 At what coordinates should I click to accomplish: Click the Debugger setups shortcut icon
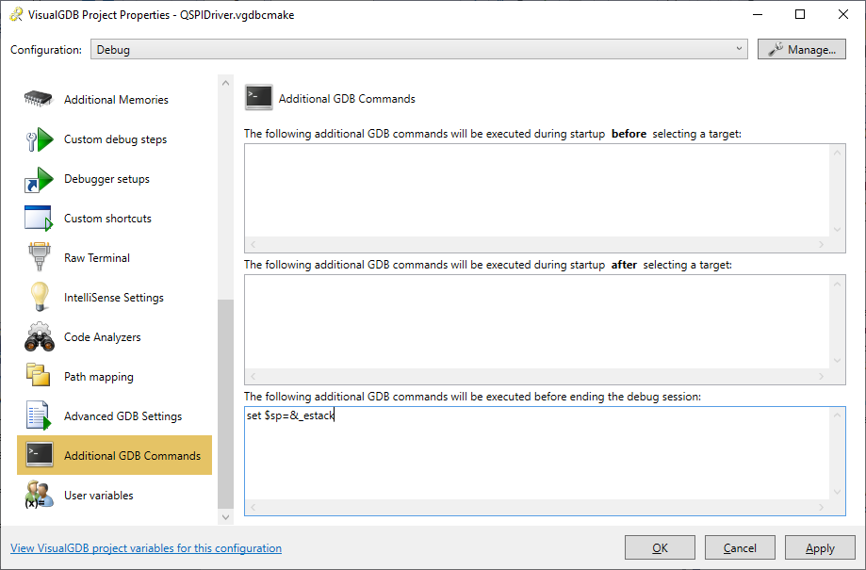coord(39,179)
